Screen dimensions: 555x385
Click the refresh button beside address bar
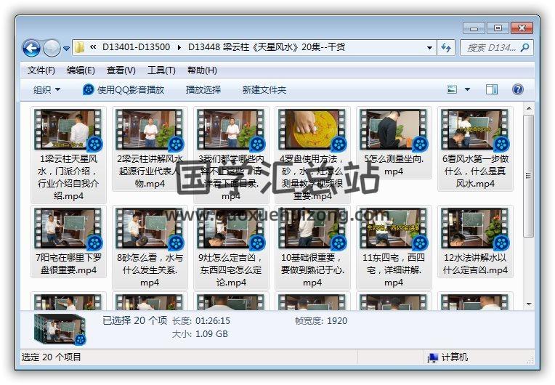(x=446, y=47)
